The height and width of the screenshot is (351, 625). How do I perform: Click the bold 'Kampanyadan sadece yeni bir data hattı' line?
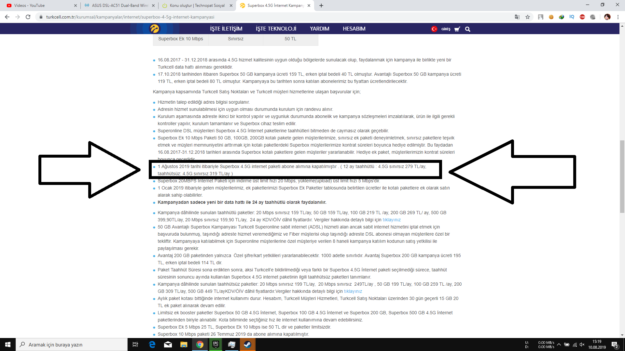click(242, 202)
